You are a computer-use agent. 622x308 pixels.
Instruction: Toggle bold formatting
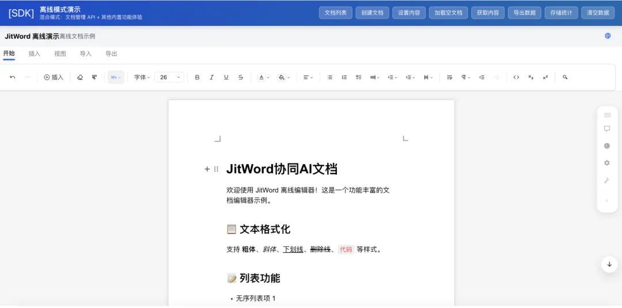coord(197,77)
